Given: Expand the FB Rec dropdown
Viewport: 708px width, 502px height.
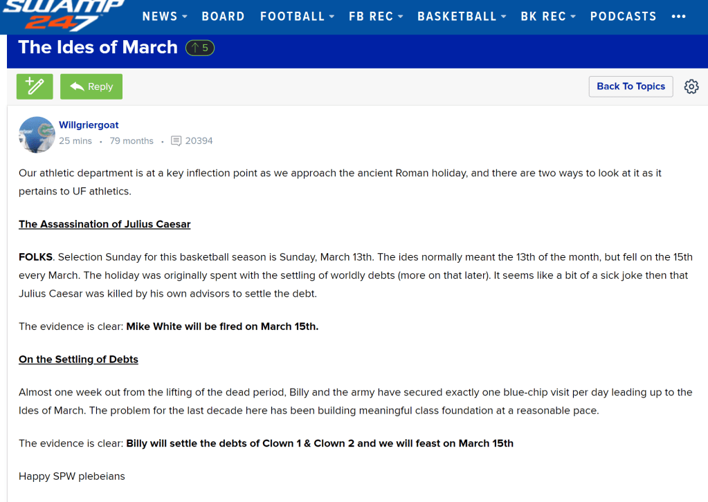Looking at the screenshot, I should (x=376, y=17).
